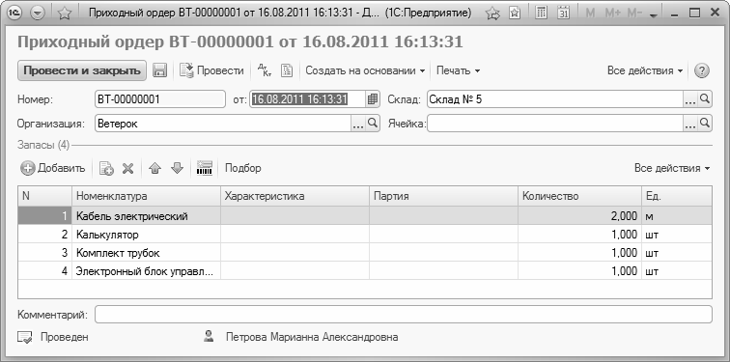
Task: Open the Дт/Кт postings report icon
Action: point(264,70)
